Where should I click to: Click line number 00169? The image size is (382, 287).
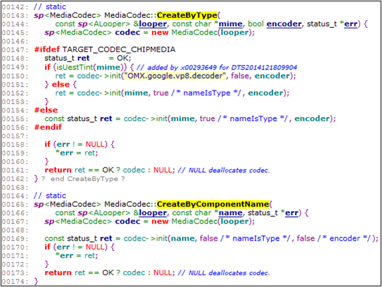click(15, 239)
